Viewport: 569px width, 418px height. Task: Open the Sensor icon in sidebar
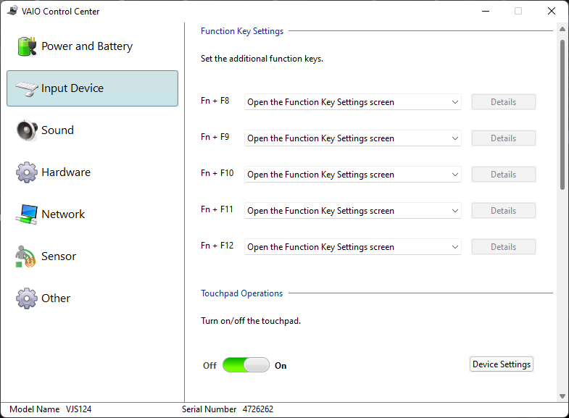tap(26, 256)
